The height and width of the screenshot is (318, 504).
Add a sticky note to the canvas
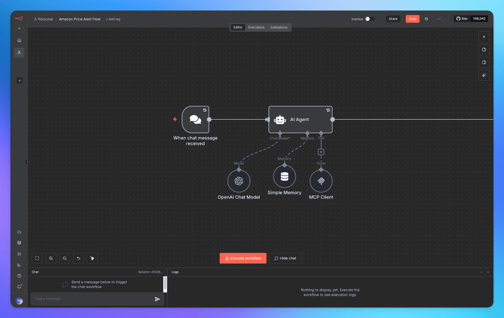tap(484, 49)
